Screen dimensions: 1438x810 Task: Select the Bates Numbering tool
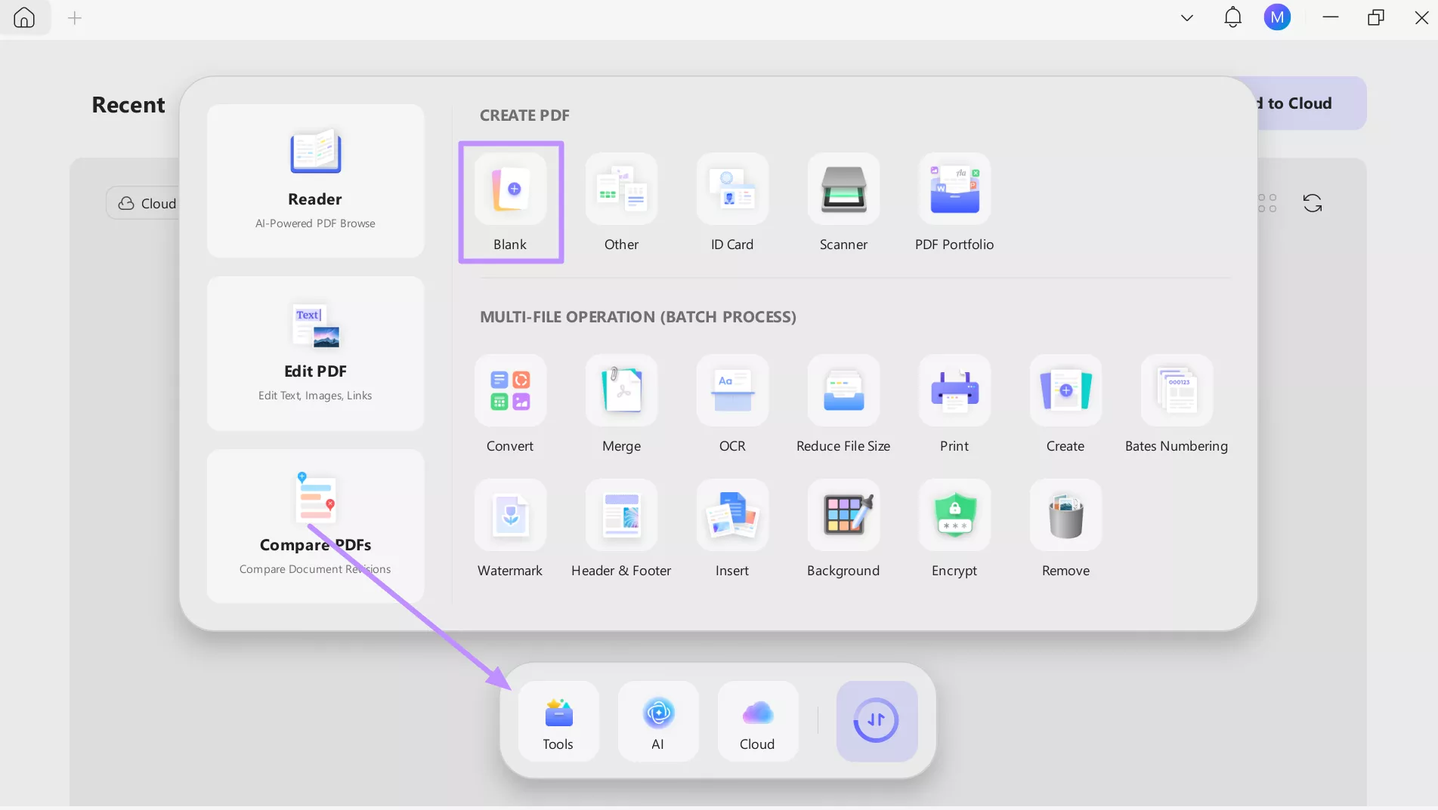[1176, 404]
